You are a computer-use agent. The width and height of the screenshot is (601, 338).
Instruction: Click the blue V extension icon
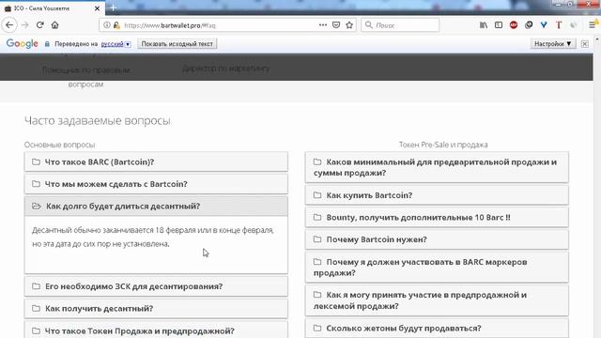click(544, 25)
